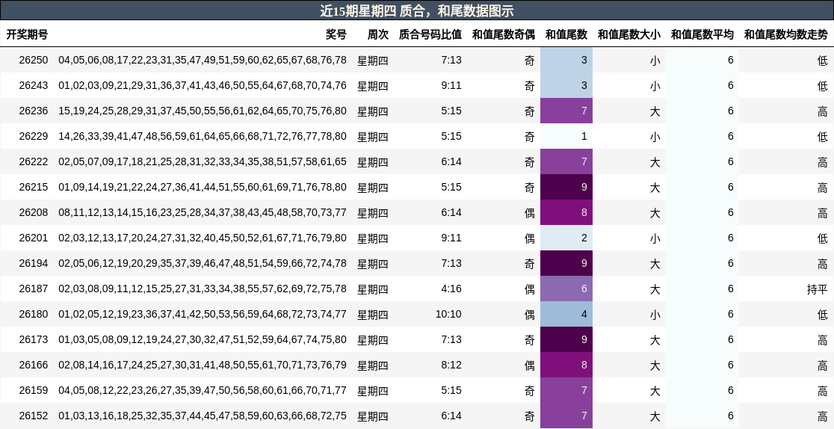Click the 8:12 ratio in row 26166

click(451, 365)
